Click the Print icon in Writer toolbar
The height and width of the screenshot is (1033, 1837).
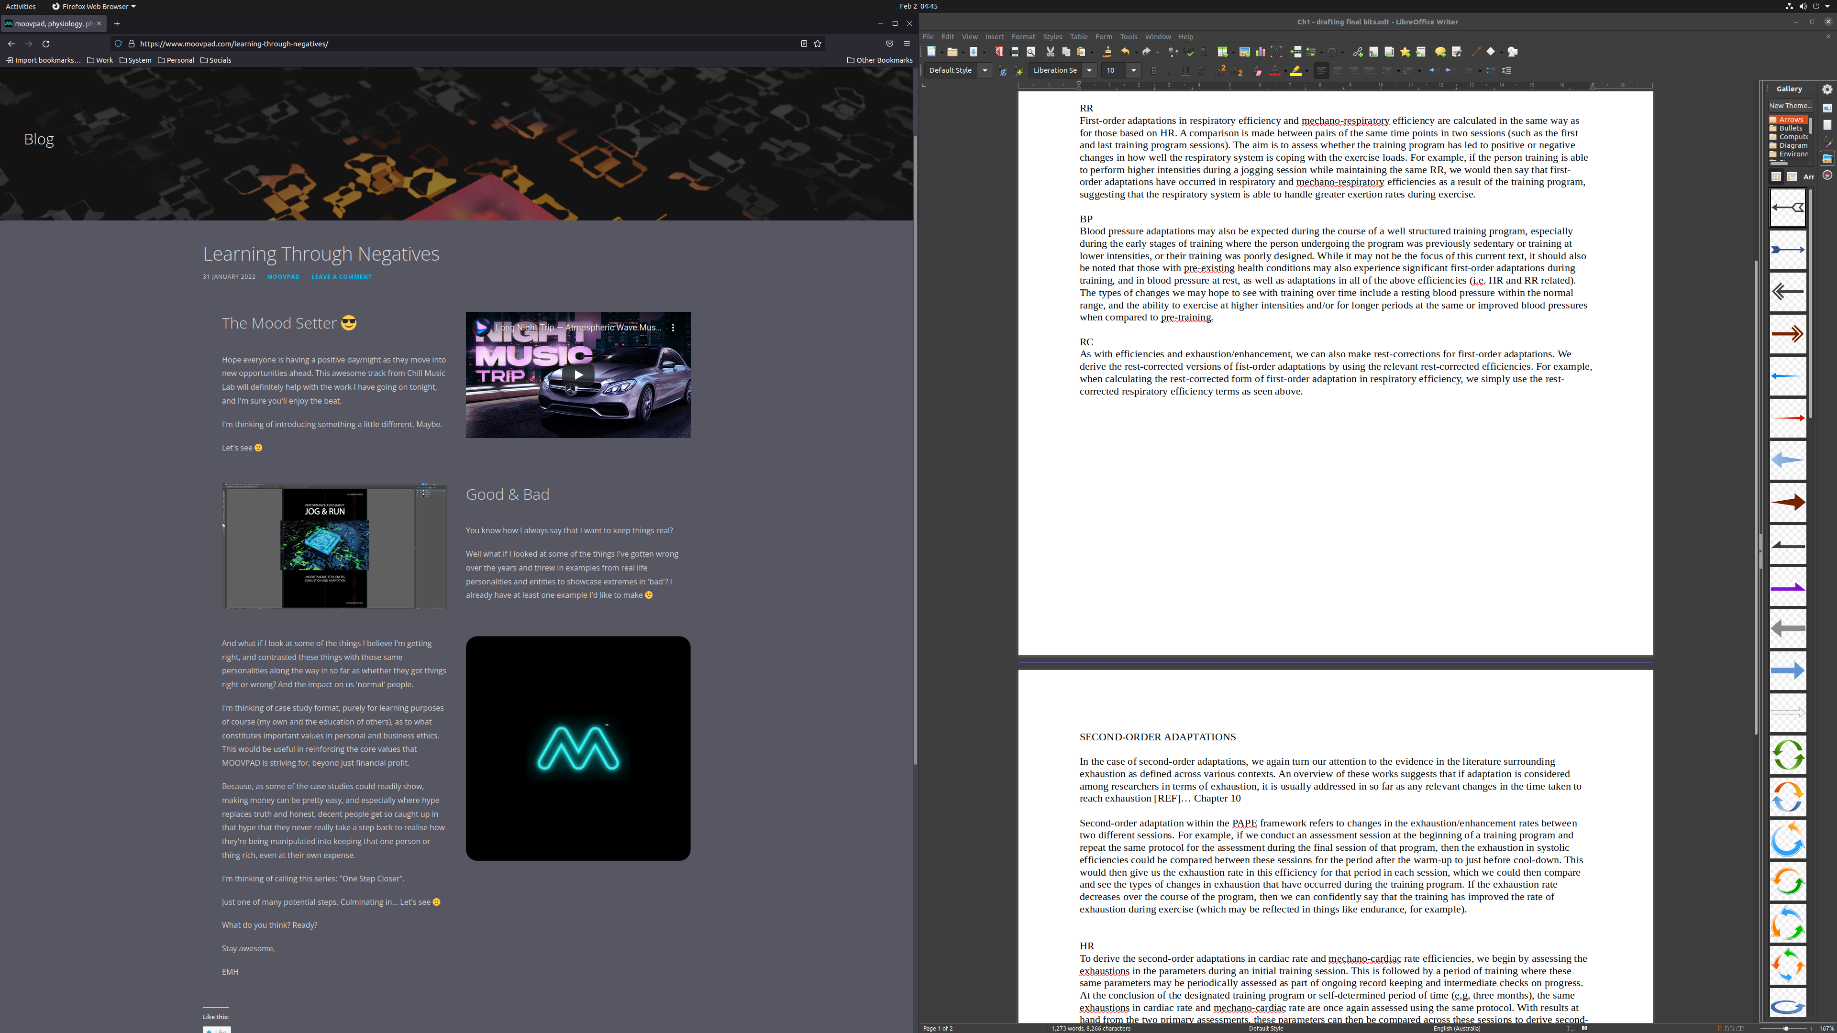[x=1016, y=52]
